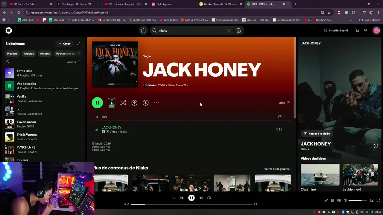
Task: Pause playback in the bottom player
Action: (191, 198)
